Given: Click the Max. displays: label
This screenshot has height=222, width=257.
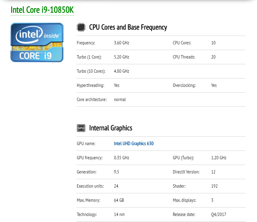Looking at the screenshot, I should 185,200.
